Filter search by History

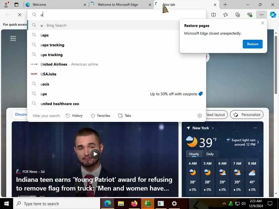tap(74, 116)
